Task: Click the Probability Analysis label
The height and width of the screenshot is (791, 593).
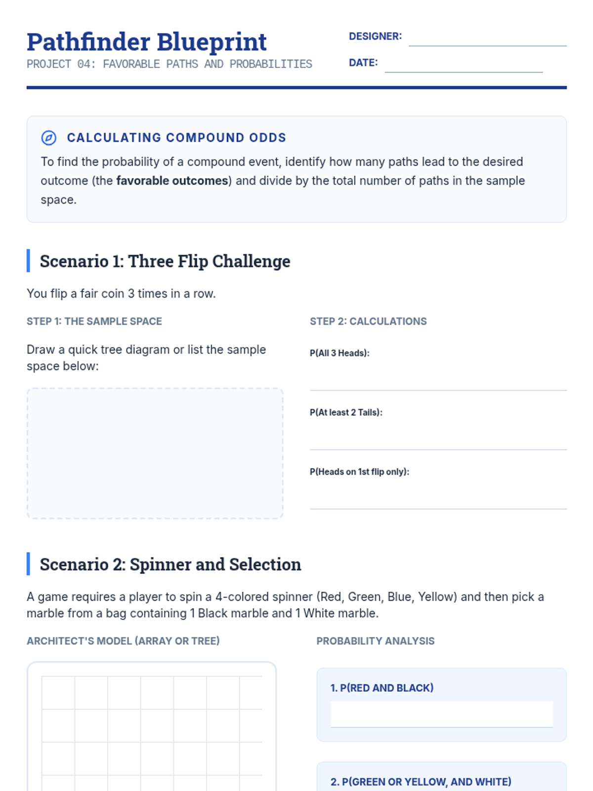Action: [376, 641]
